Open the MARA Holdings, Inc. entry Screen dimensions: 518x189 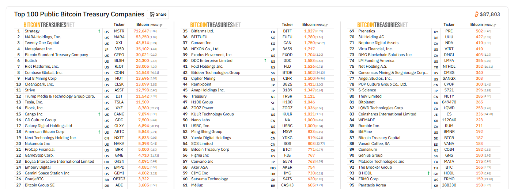(x=43, y=37)
